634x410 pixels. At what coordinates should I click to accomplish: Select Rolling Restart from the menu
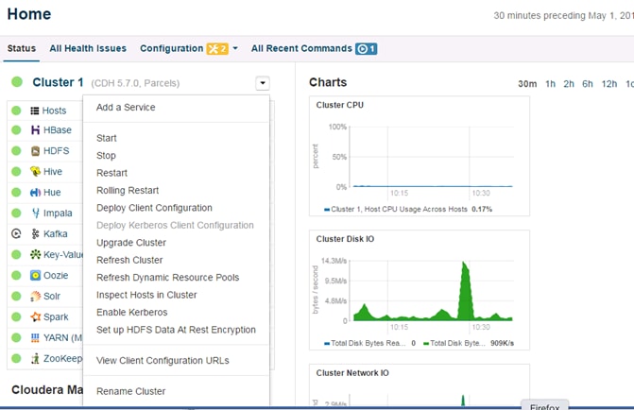coord(128,190)
